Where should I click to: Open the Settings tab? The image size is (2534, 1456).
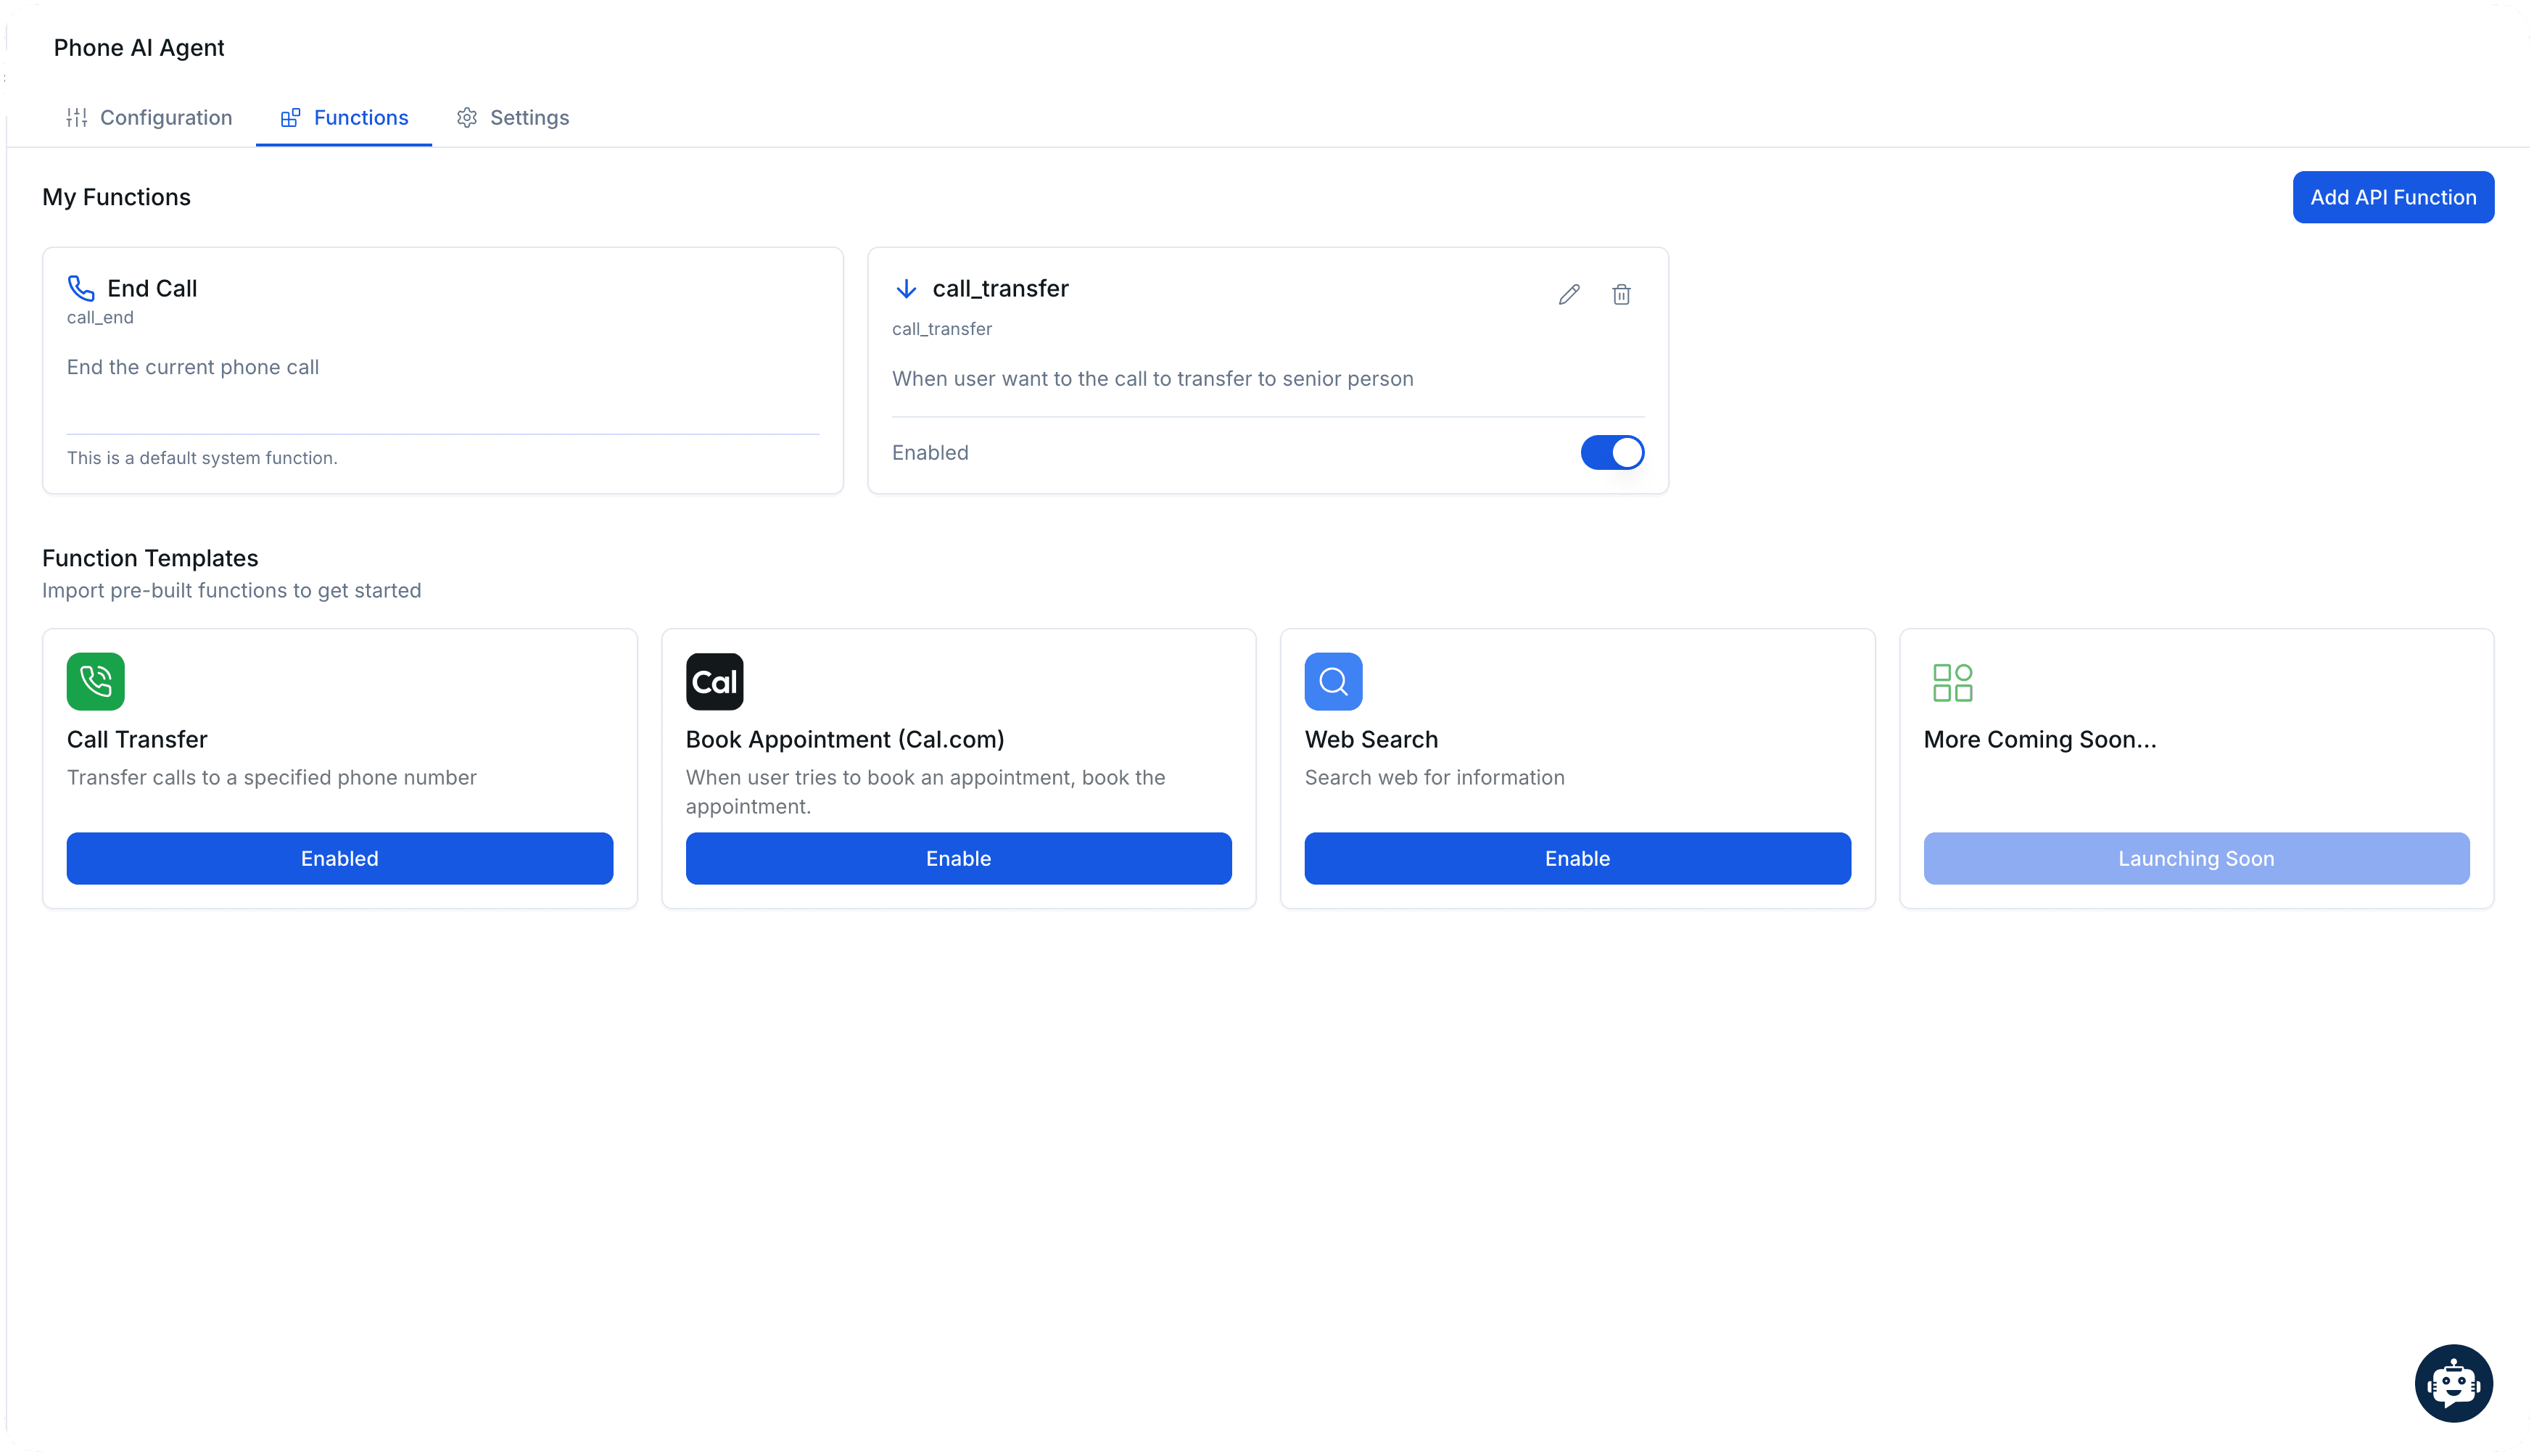[513, 118]
